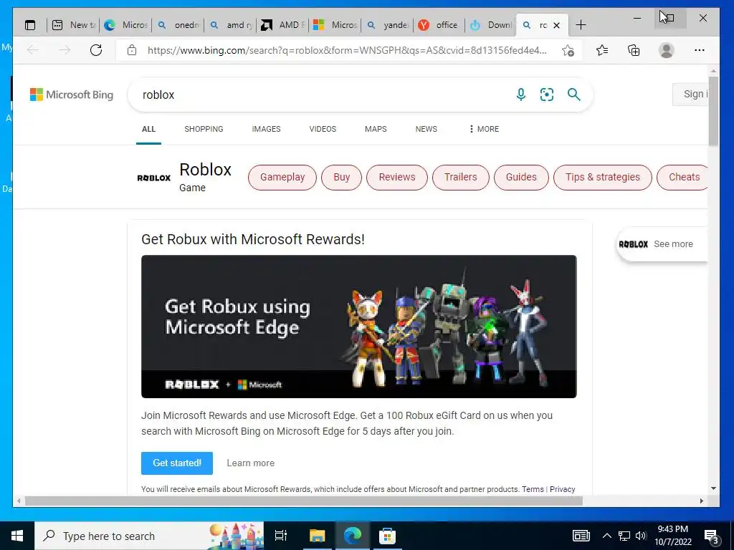Click the Trailers pill button
The height and width of the screenshot is (550, 734).
[x=461, y=178]
